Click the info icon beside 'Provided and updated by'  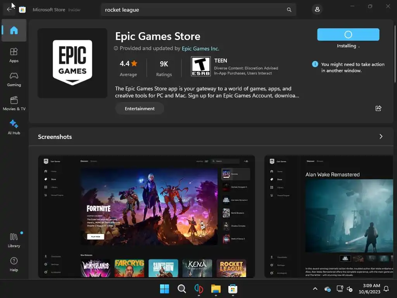[116, 48]
